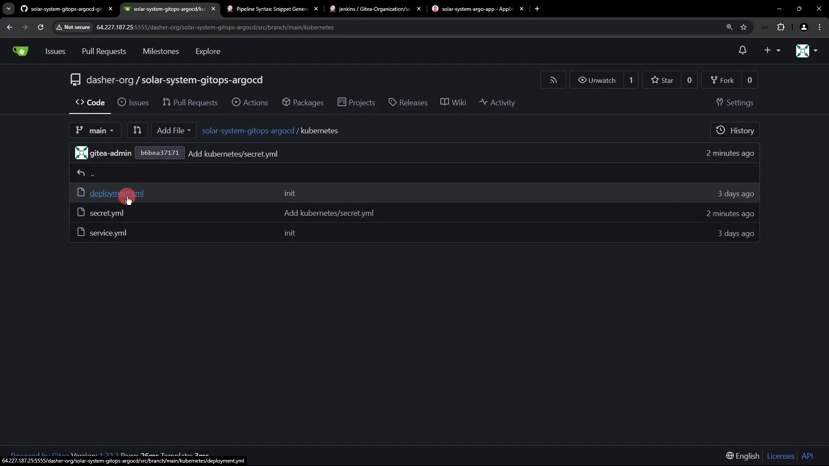The image size is (829, 466).
Task: Toggle Unwatch for this repository
Action: pyautogui.click(x=597, y=80)
